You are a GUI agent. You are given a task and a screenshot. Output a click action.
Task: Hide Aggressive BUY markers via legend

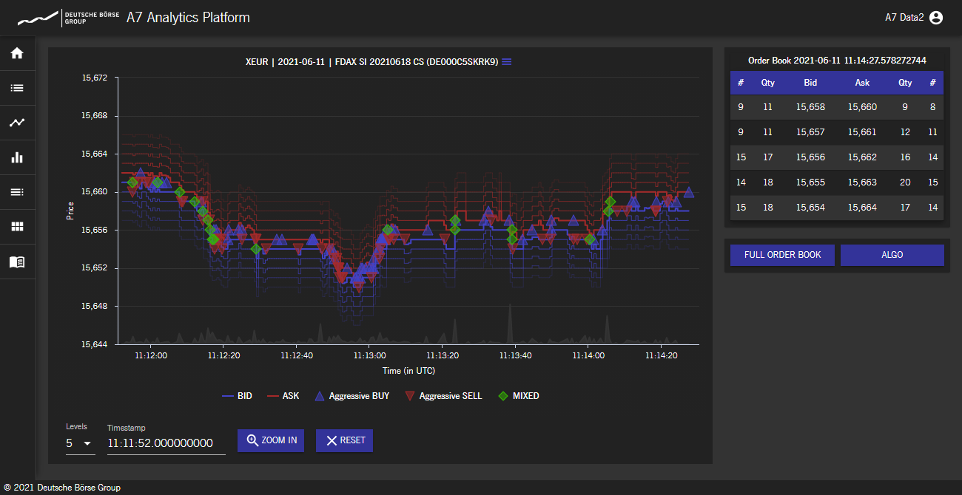[x=351, y=396]
